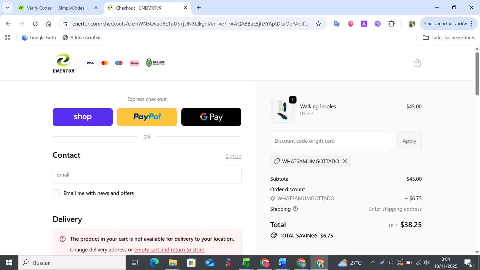Open the volume control in tray
The image size is (480, 270).
pos(427,263)
